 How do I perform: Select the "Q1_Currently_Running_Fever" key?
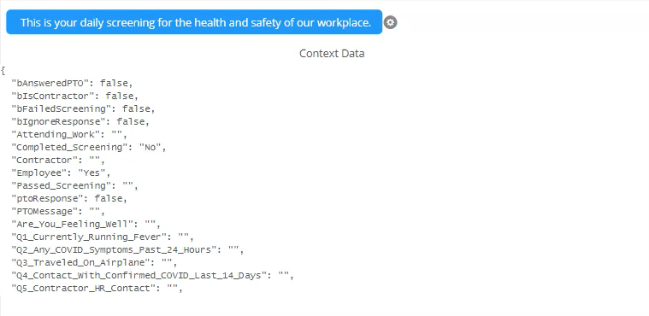tap(91, 237)
